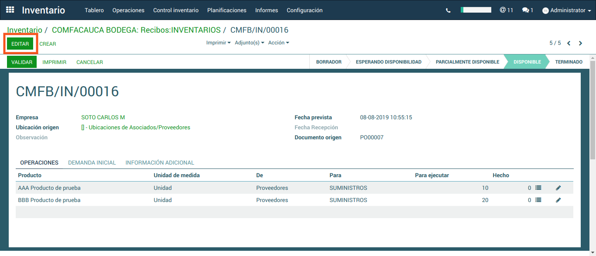Open the conversations chat bubble icon

click(527, 10)
